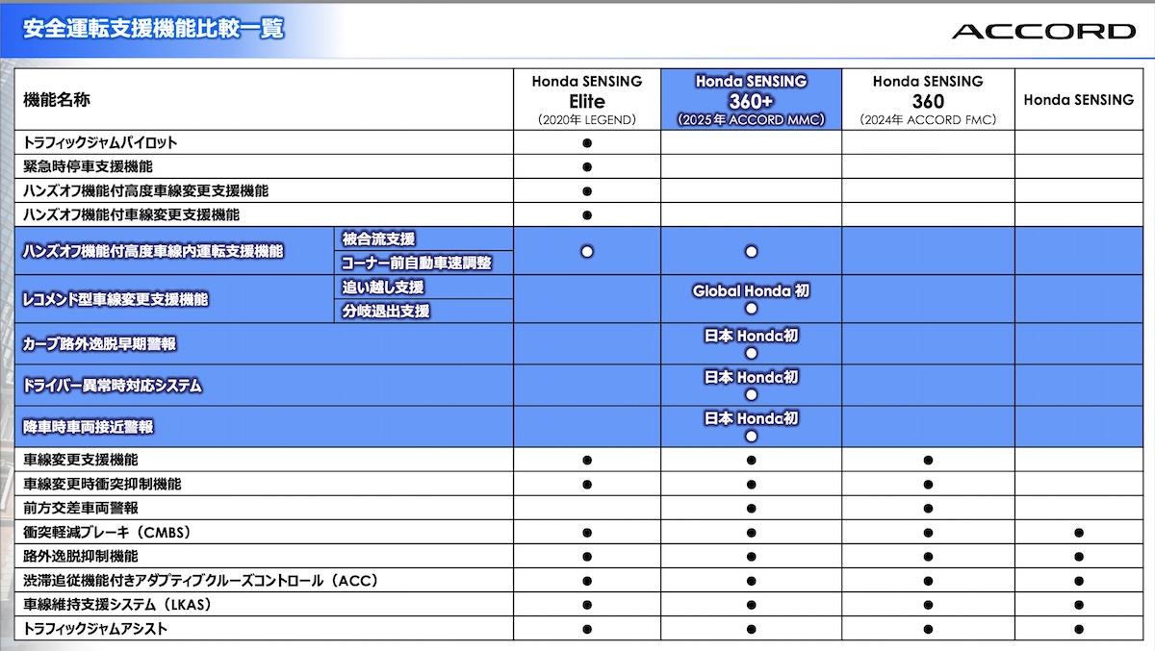The height and width of the screenshot is (651, 1155).
Task: Select 日本 Honda初 in the 降車時車両接近警報 row
Action: [751, 418]
